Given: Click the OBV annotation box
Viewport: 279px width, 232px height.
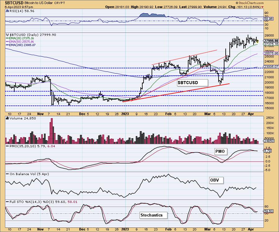Looking at the screenshot, I should tap(216, 180).
